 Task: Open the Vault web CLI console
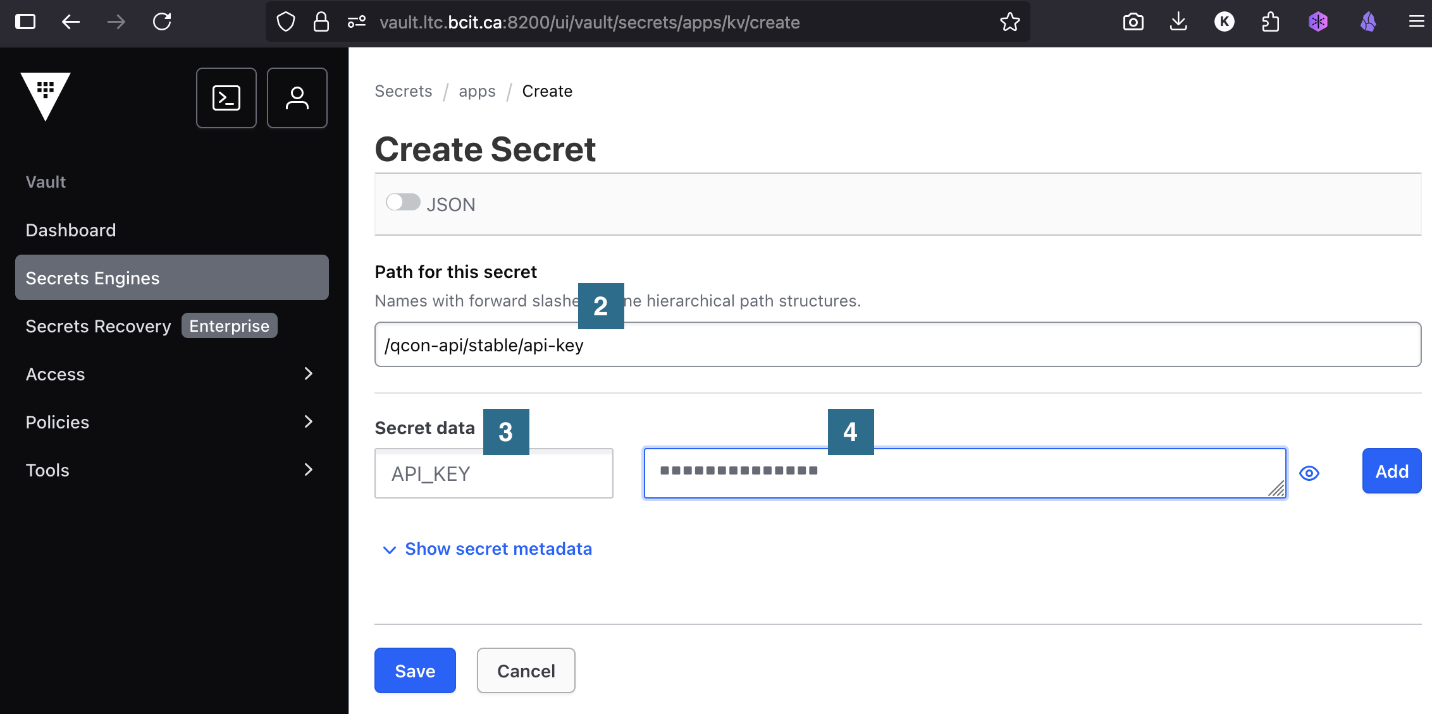tap(226, 97)
